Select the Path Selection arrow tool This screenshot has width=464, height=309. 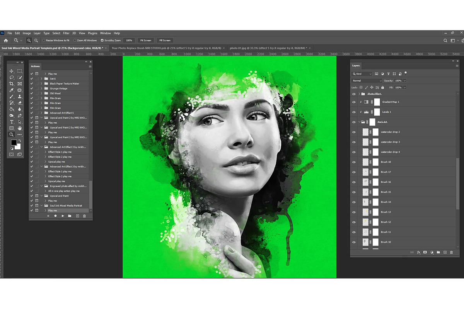(20, 122)
